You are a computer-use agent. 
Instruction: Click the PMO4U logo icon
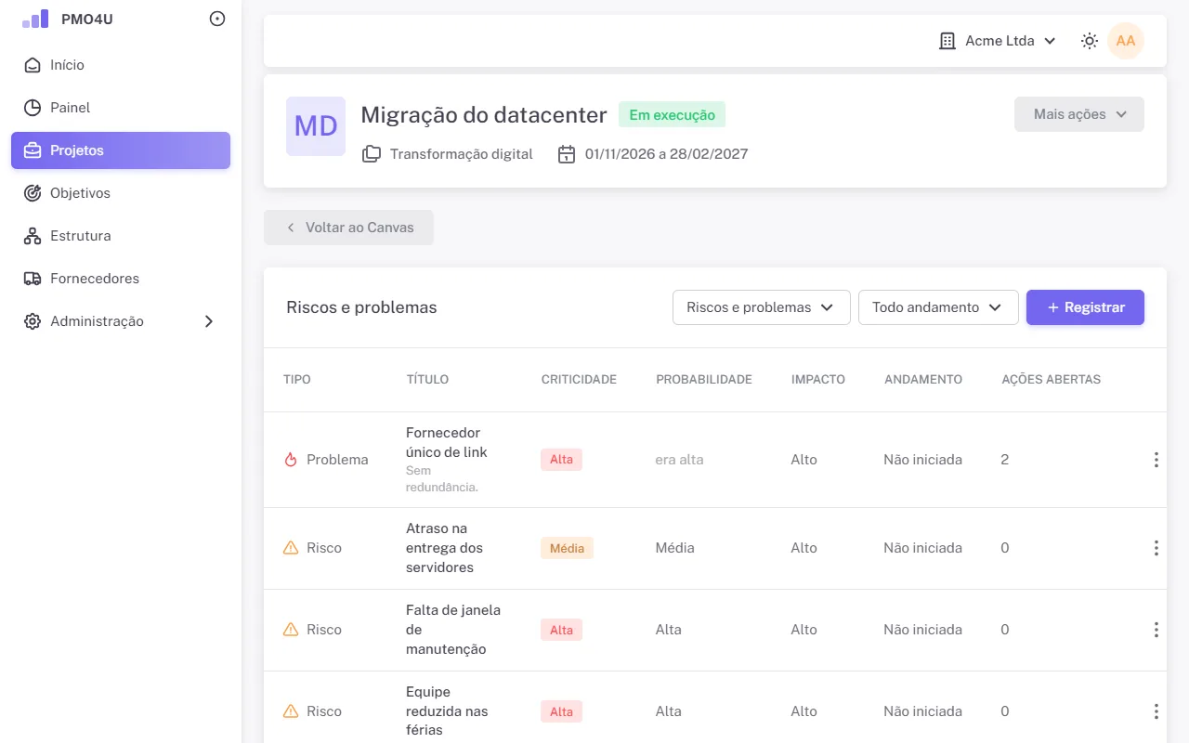click(35, 19)
